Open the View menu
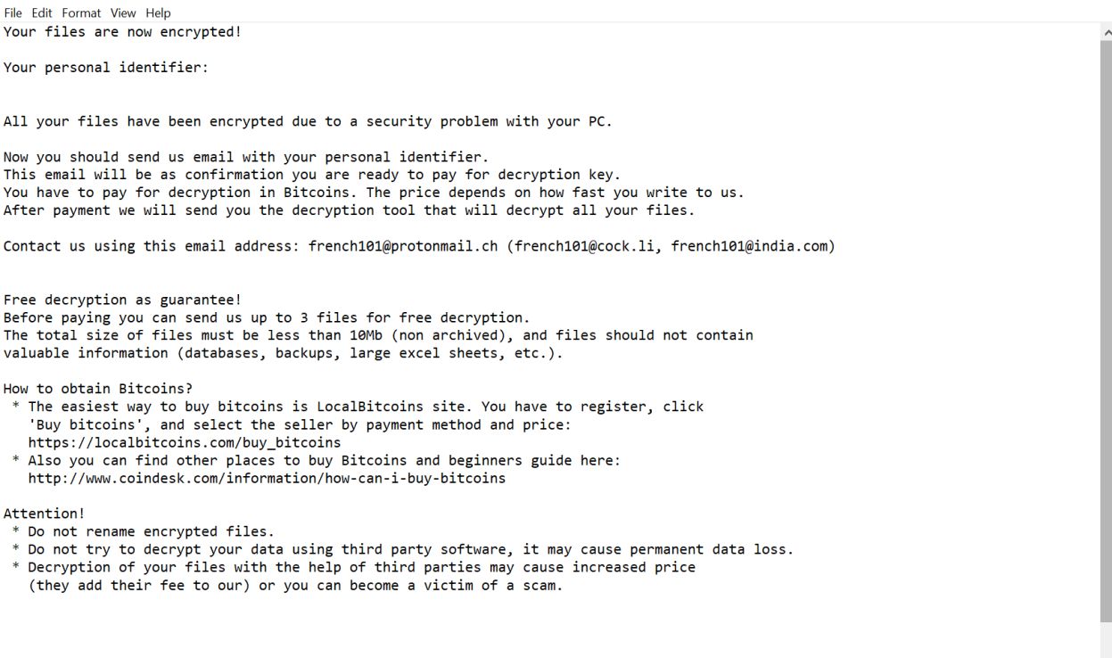The width and height of the screenshot is (1112, 658). pyautogui.click(x=123, y=12)
